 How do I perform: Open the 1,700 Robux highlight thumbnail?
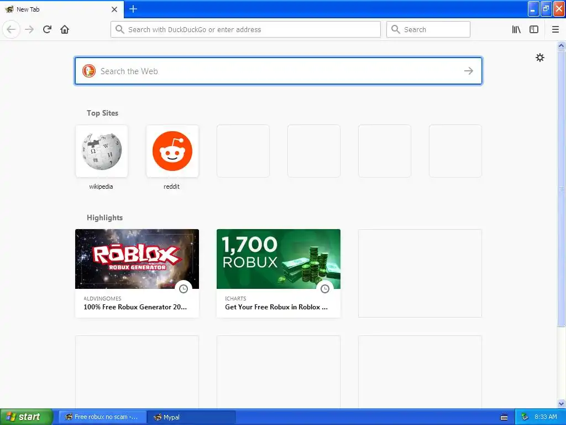click(x=279, y=259)
